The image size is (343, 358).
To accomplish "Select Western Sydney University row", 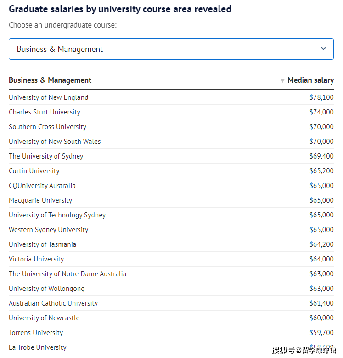I will (x=171, y=230).
